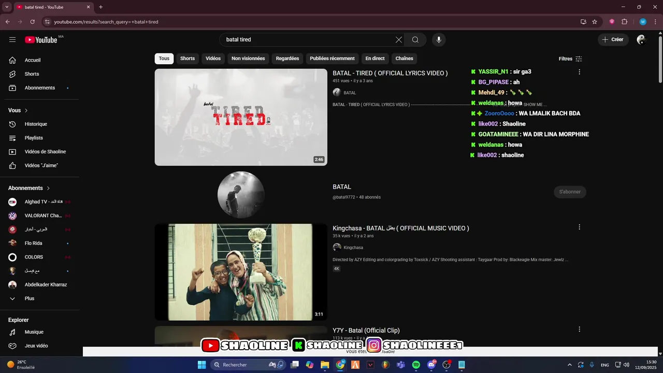Click the magnifier search button
The width and height of the screenshot is (663, 373).
click(415, 40)
